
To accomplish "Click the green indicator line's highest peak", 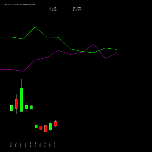I will 35,27.
